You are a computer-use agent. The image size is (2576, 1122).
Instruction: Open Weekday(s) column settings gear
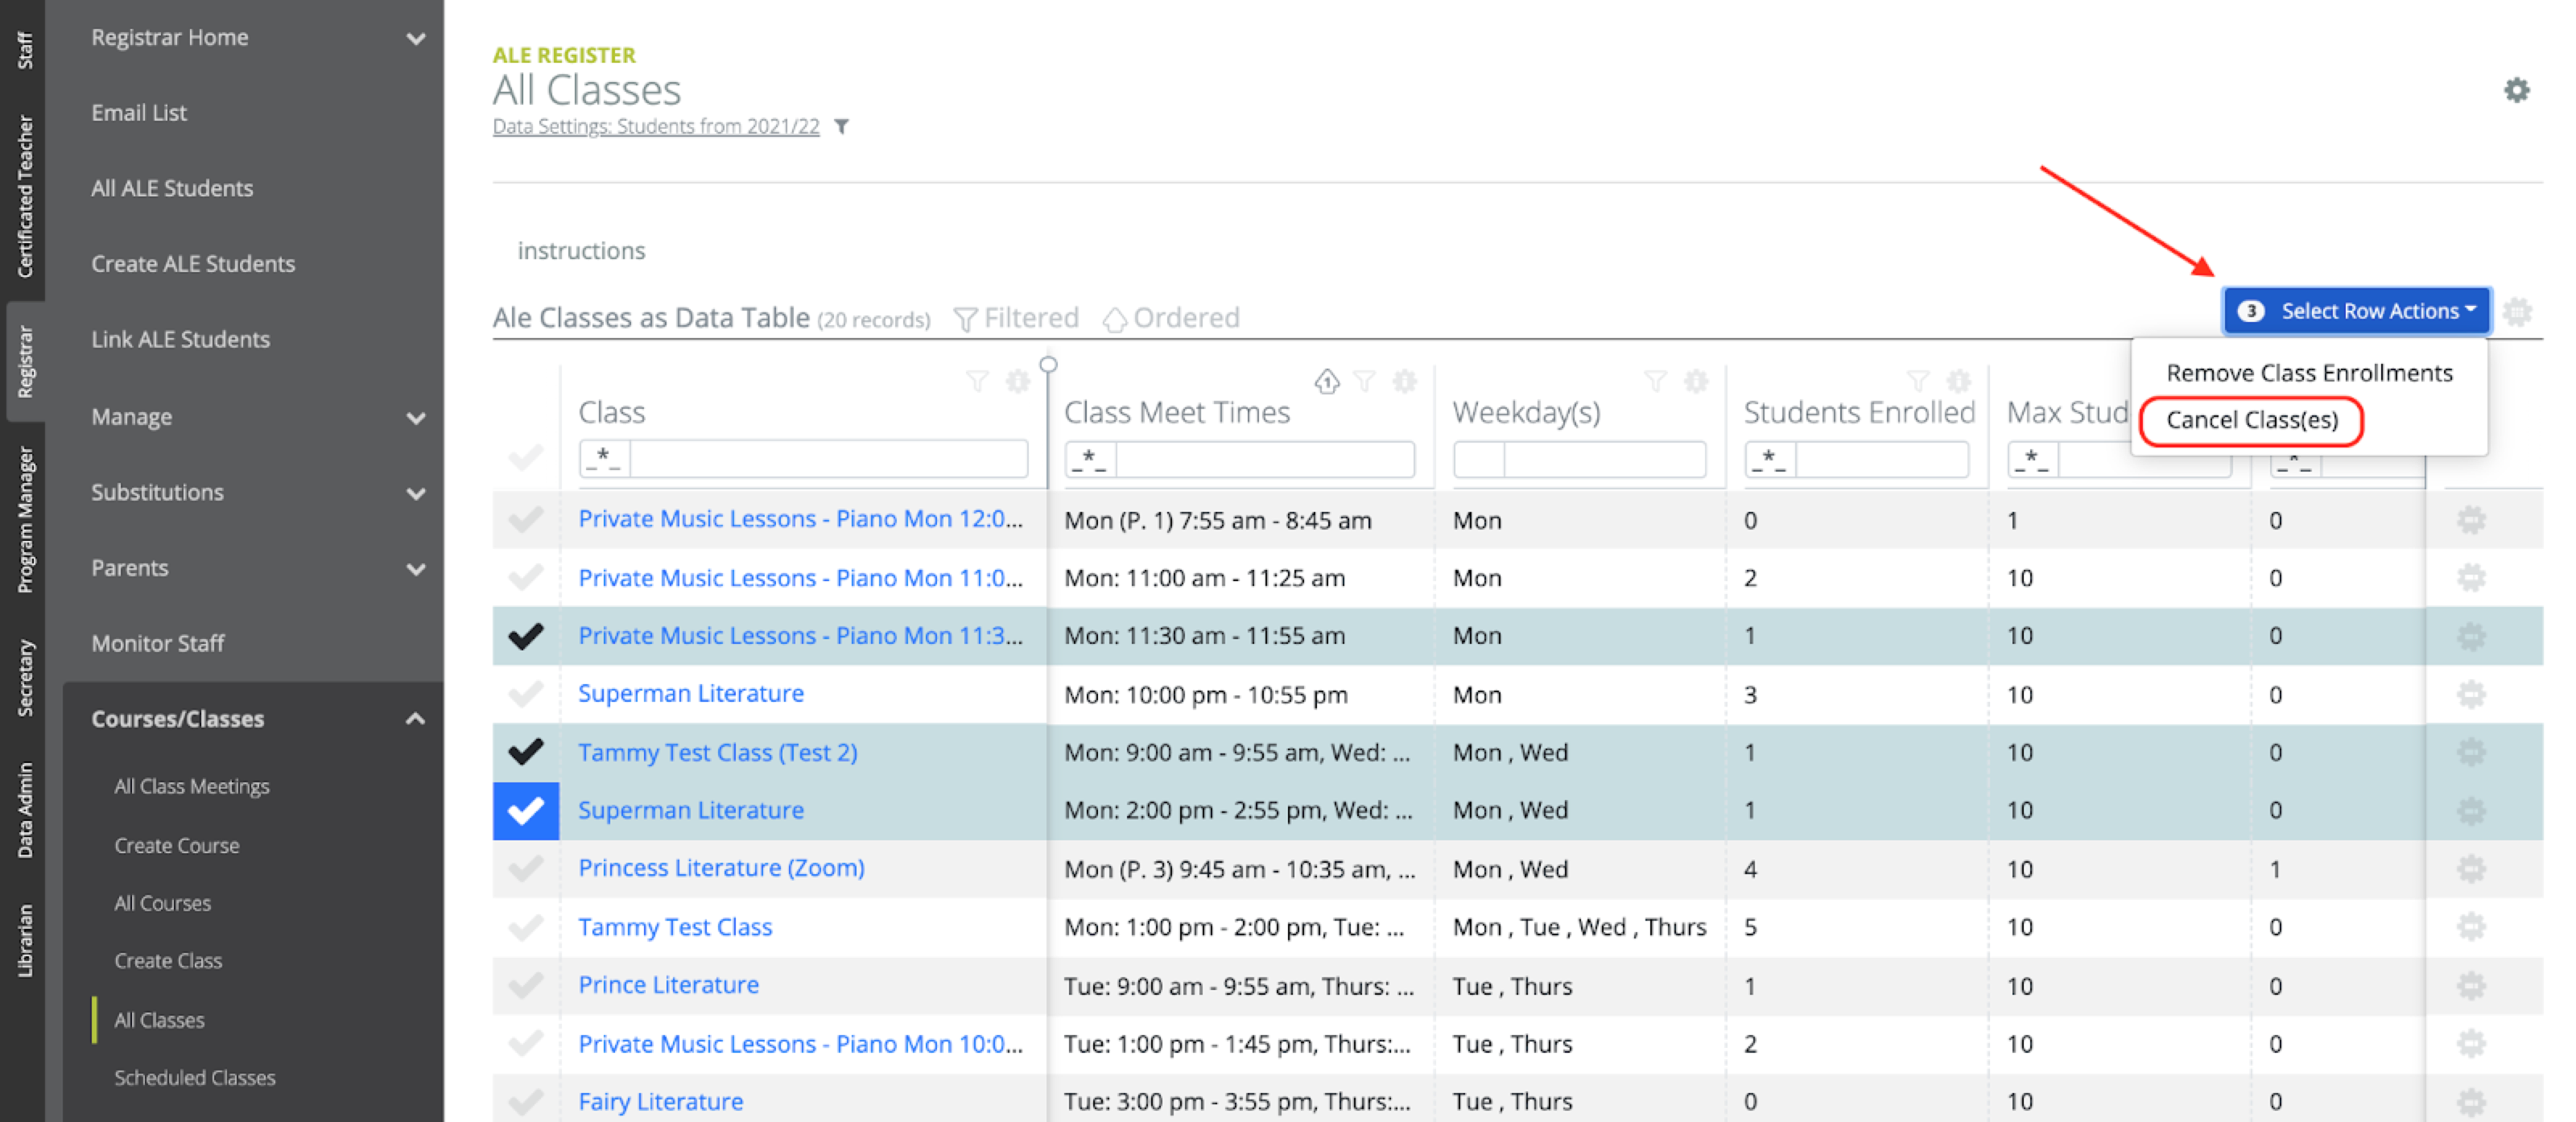click(1695, 381)
